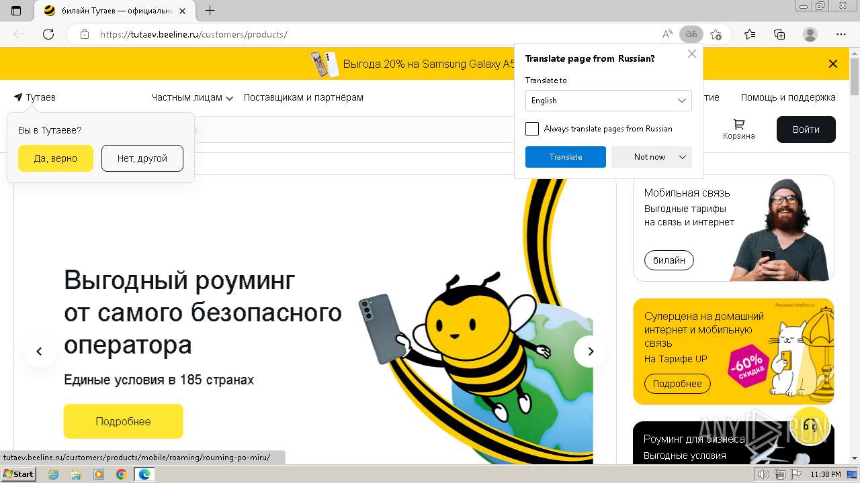Add this page to favorites with the star-plus icon
This screenshot has width=860, height=483.
(716, 34)
